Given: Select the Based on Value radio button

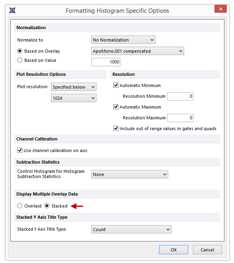Looking at the screenshot, I should click(x=20, y=60).
